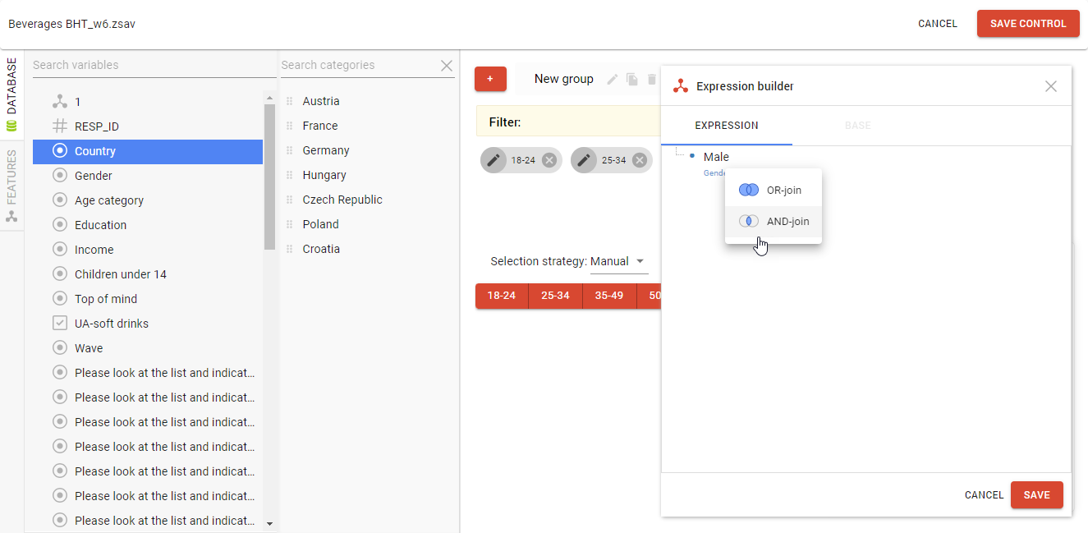Click the drag handle beside Austria
The image size is (1088, 533).
[x=289, y=101]
